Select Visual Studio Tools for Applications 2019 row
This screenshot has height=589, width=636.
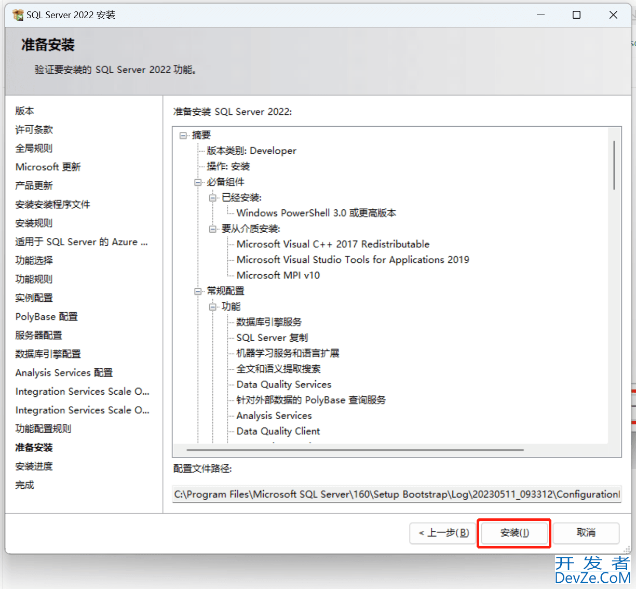pyautogui.click(x=353, y=260)
